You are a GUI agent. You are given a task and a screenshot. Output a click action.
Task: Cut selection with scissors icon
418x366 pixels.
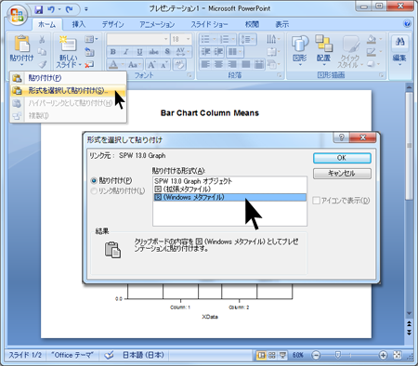point(42,40)
